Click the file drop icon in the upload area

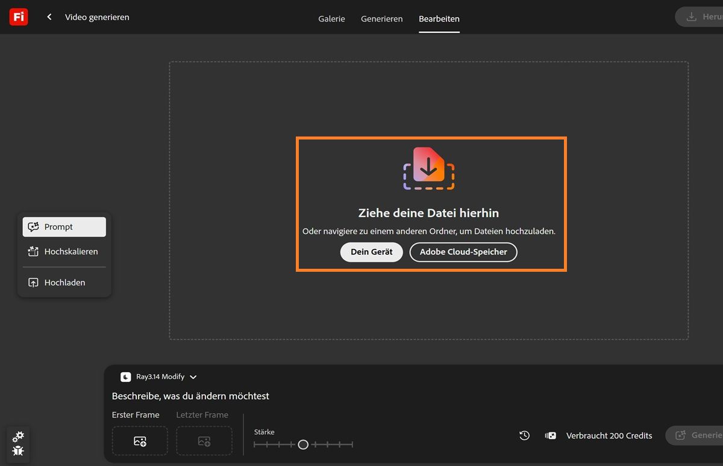(x=428, y=168)
